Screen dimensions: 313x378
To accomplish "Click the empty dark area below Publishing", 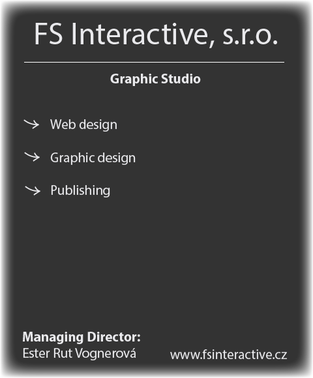I will [155, 260].
